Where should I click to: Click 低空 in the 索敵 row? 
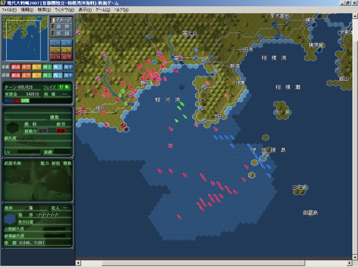[37, 67]
